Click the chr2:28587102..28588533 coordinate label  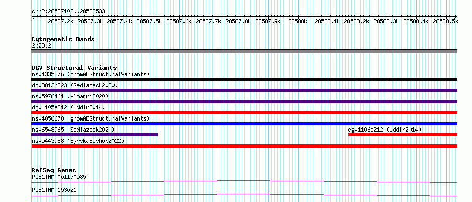pyautogui.click(x=68, y=11)
